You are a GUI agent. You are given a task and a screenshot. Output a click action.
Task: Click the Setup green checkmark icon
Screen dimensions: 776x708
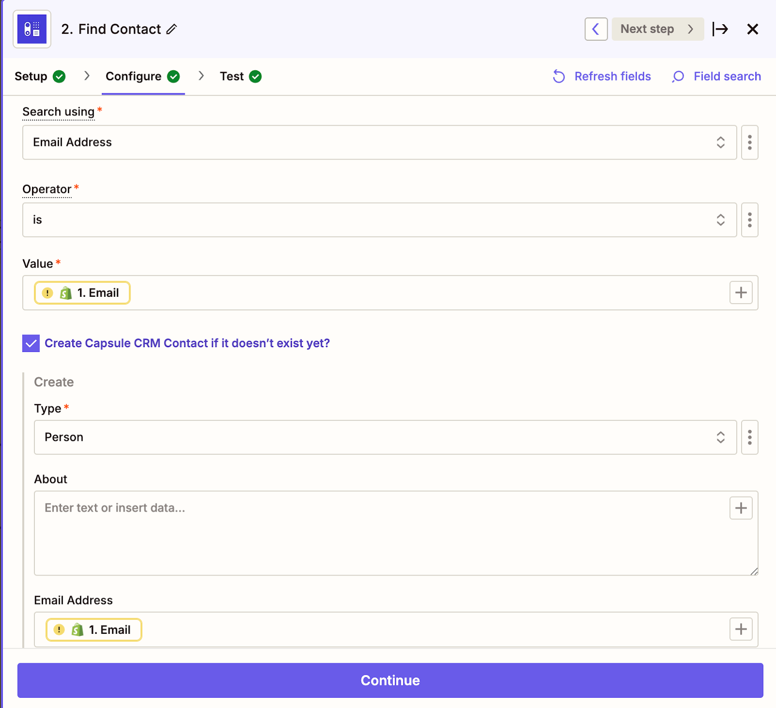(59, 77)
